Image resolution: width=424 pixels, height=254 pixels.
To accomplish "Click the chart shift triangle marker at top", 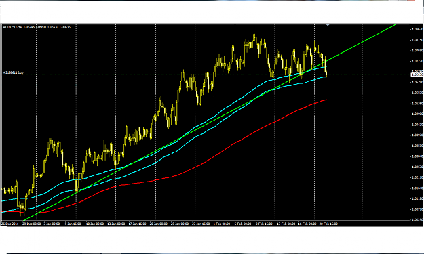I will pyautogui.click(x=328, y=25).
